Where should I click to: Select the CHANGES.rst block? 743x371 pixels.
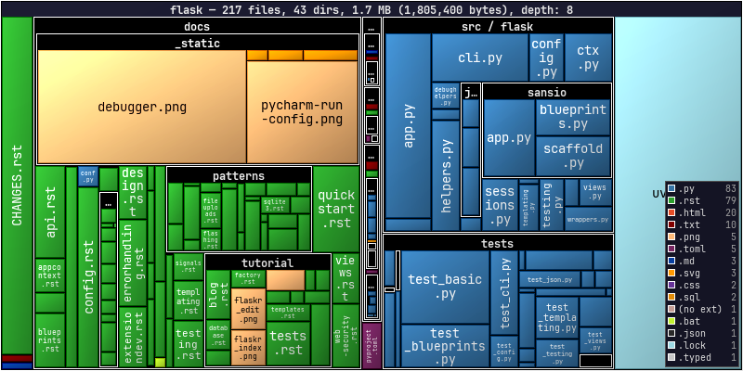point(17,186)
